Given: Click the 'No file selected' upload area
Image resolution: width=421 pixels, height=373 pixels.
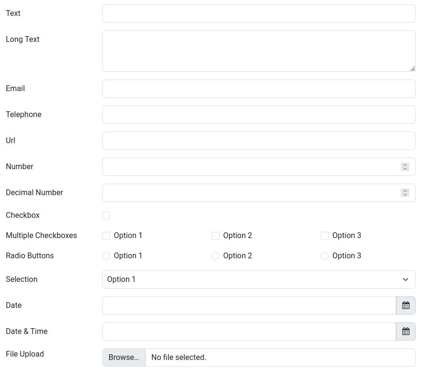Looking at the screenshot, I should [x=280, y=357].
